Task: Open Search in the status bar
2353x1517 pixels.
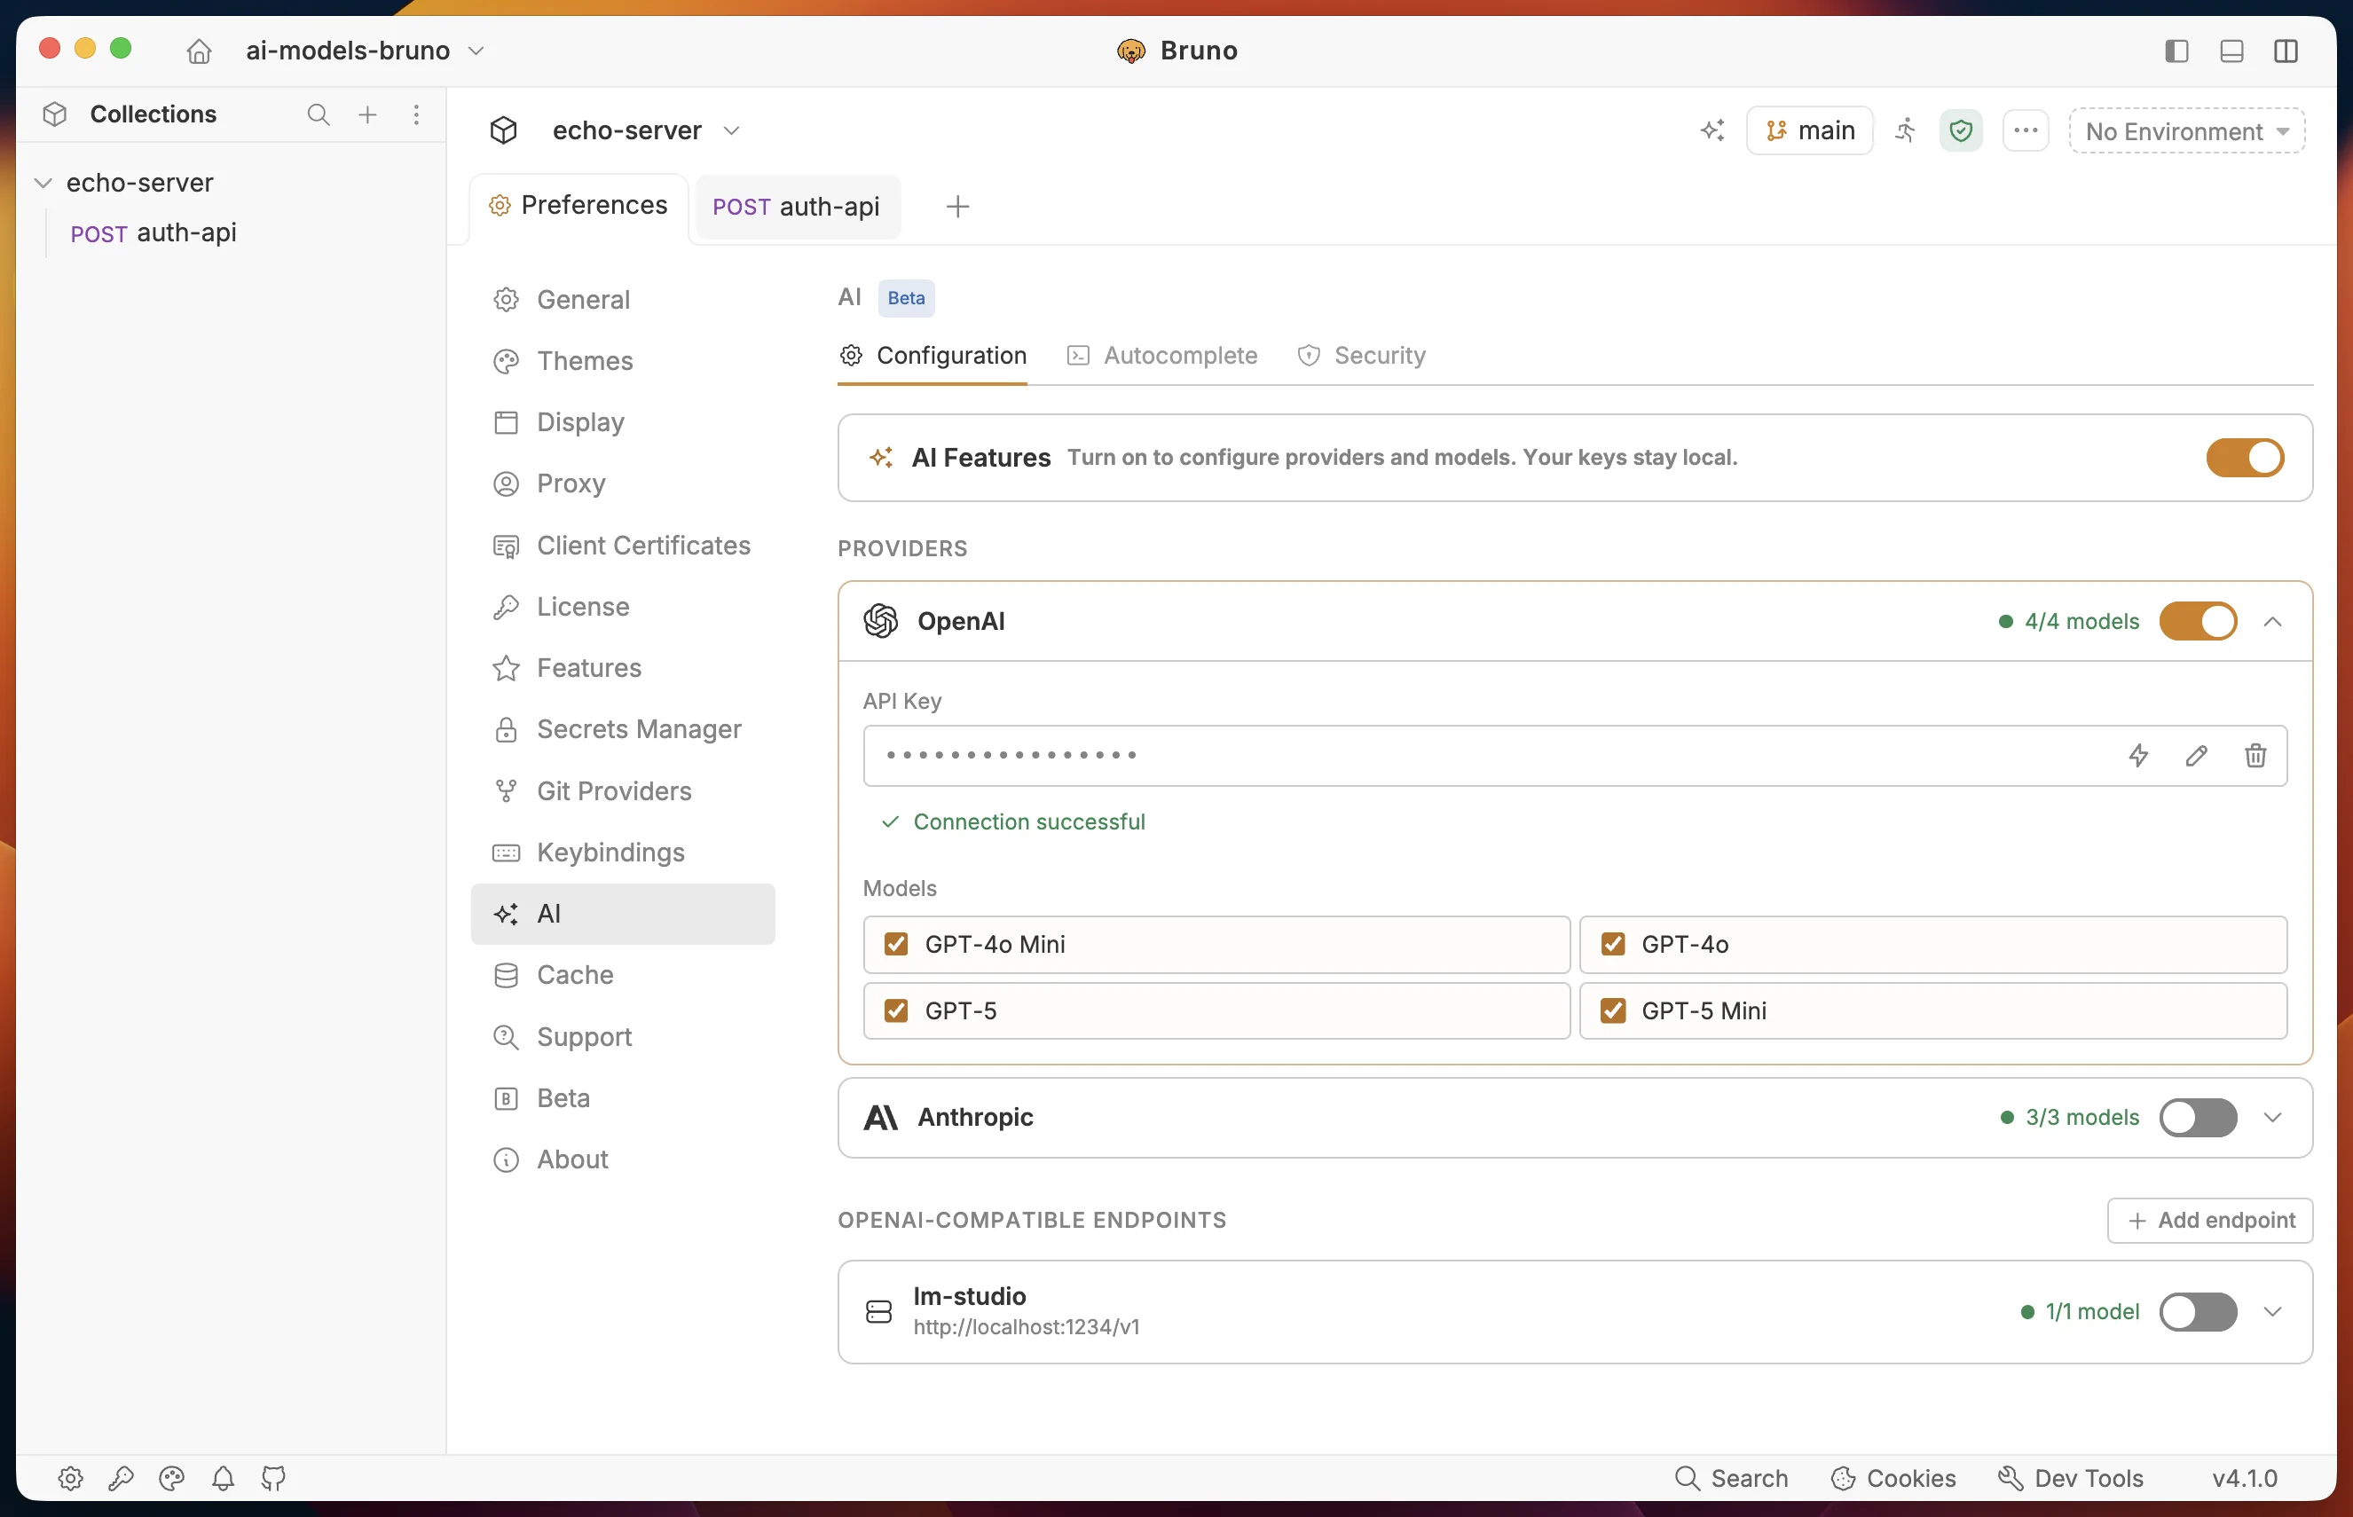Action: pyautogui.click(x=1732, y=1478)
